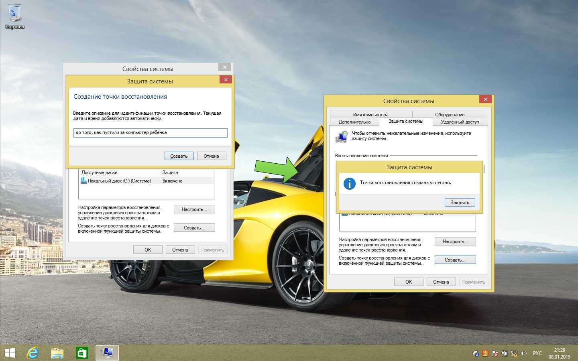Select the System Properties taskbar icon

[107, 353]
